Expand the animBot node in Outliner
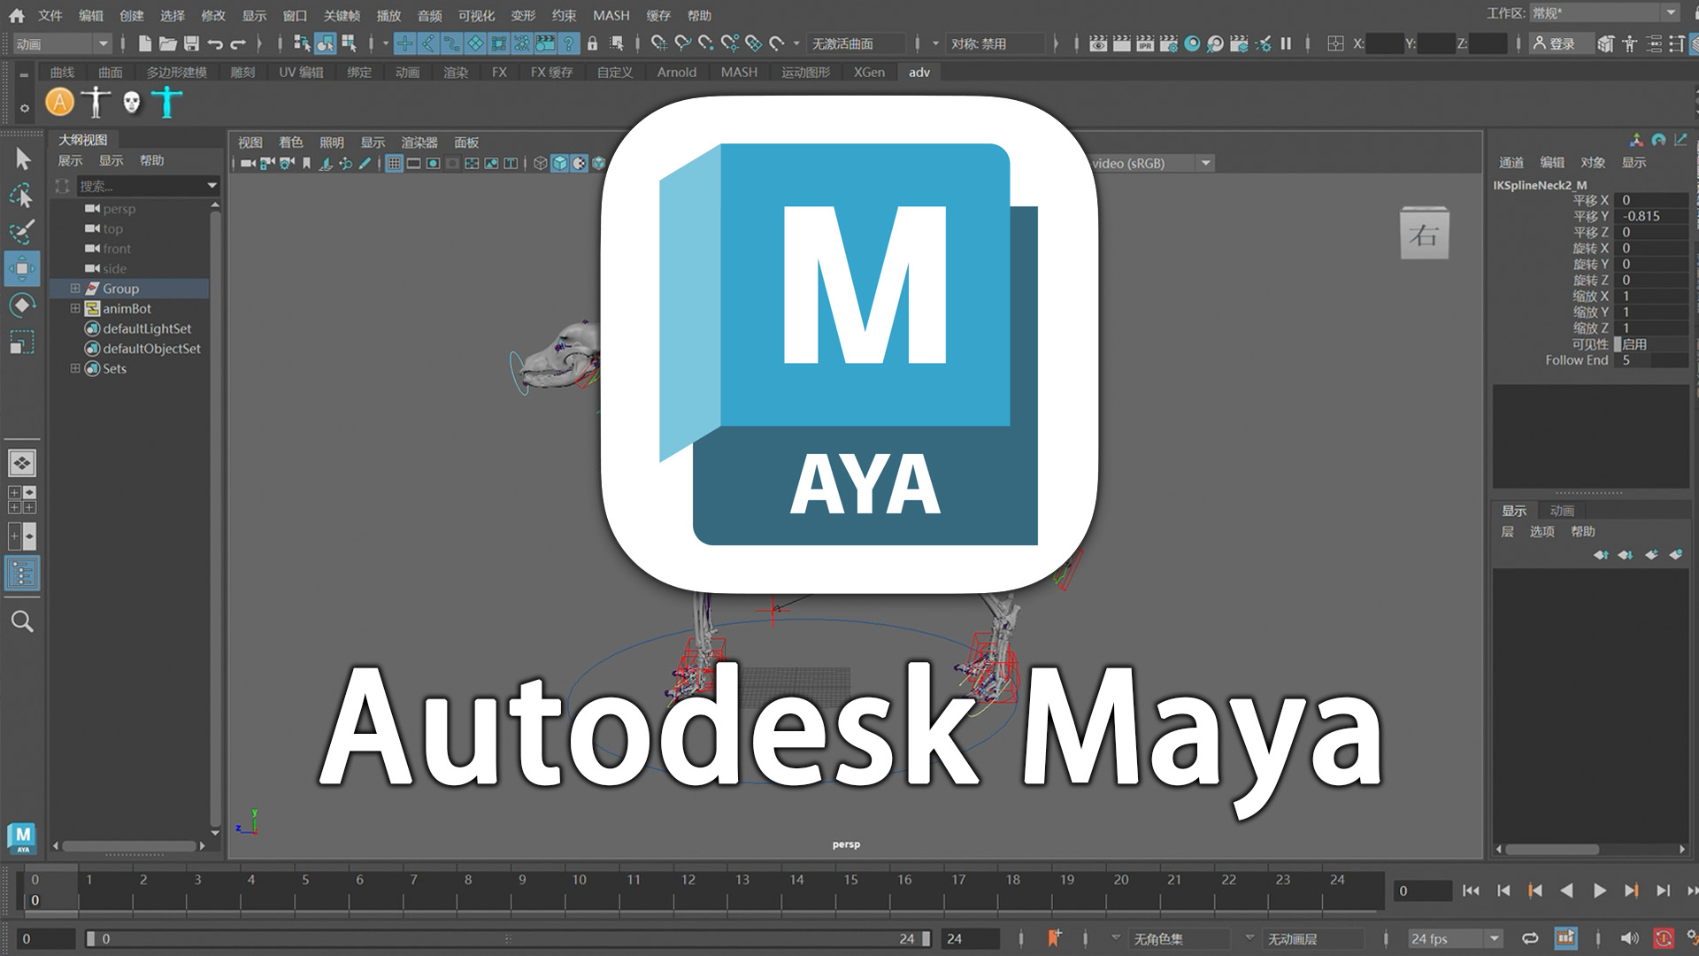1699x956 pixels. [75, 309]
